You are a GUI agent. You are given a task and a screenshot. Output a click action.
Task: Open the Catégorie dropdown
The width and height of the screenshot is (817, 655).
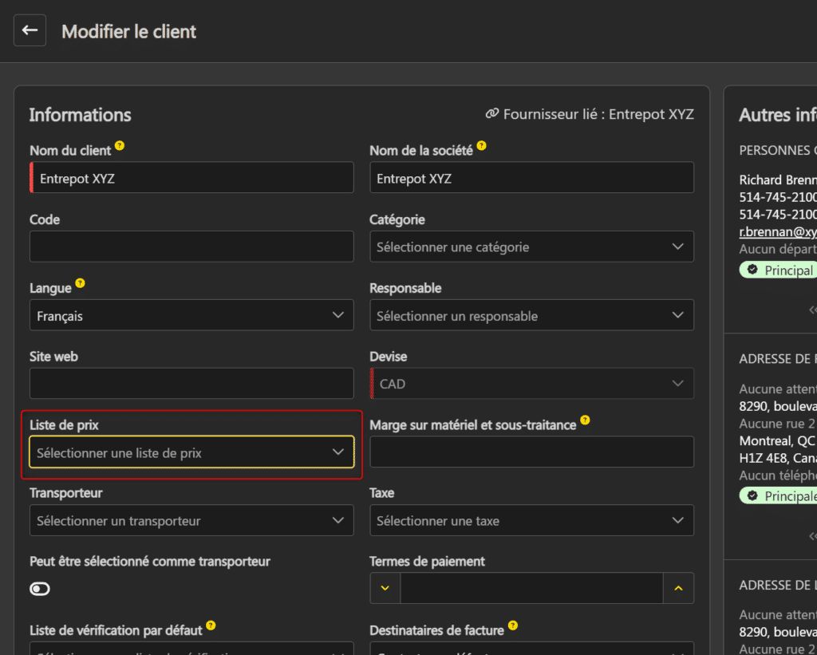(x=531, y=247)
